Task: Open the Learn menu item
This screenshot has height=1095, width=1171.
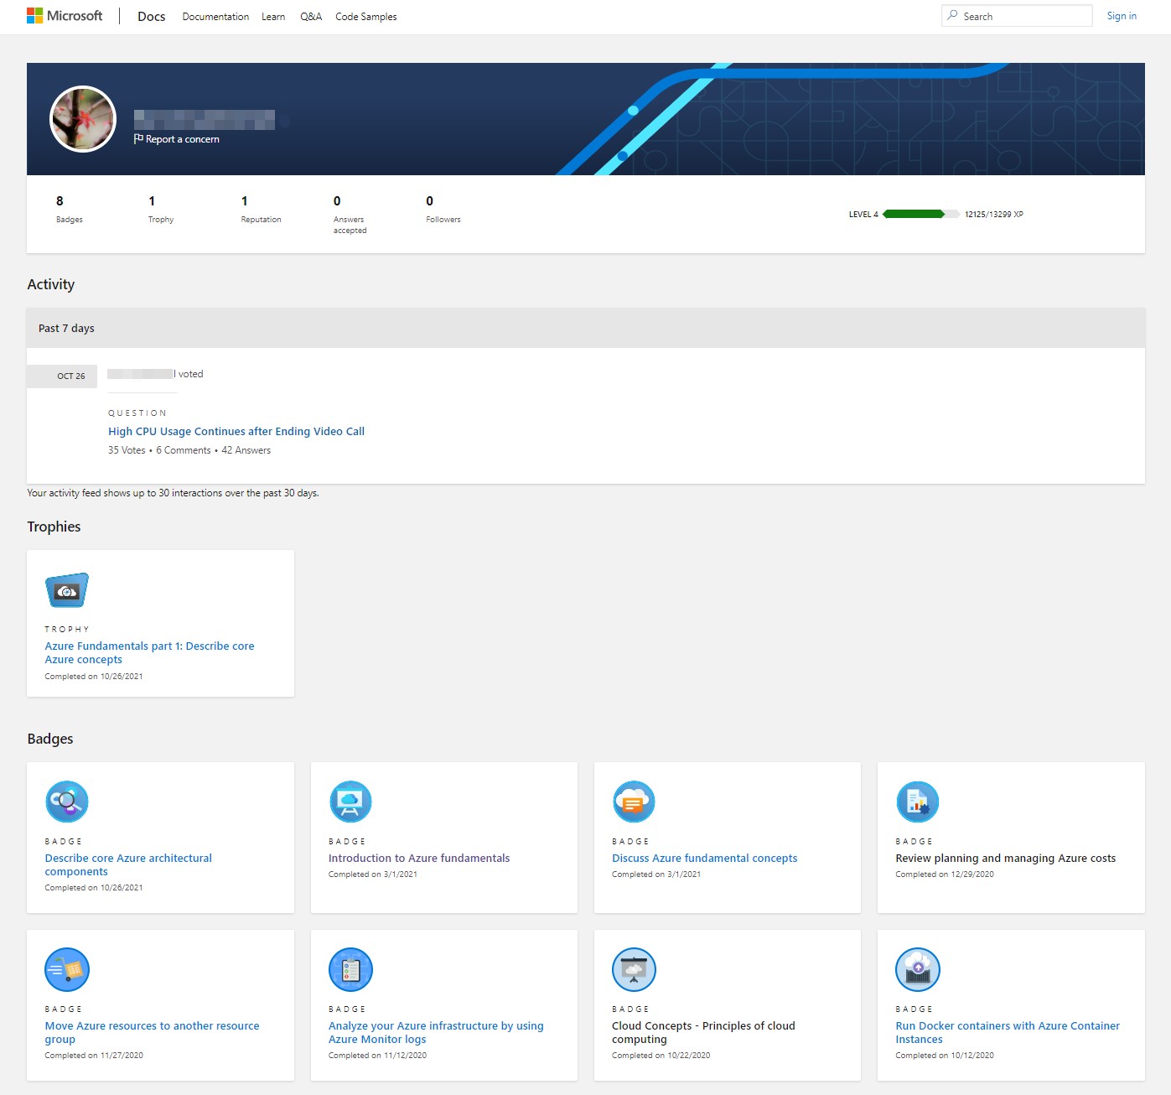Action: pyautogui.click(x=273, y=17)
